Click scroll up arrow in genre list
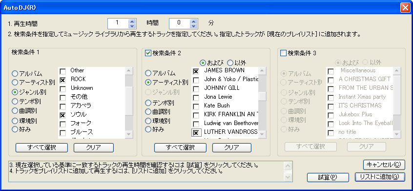This screenshot has height=191, width=413. point(129,71)
